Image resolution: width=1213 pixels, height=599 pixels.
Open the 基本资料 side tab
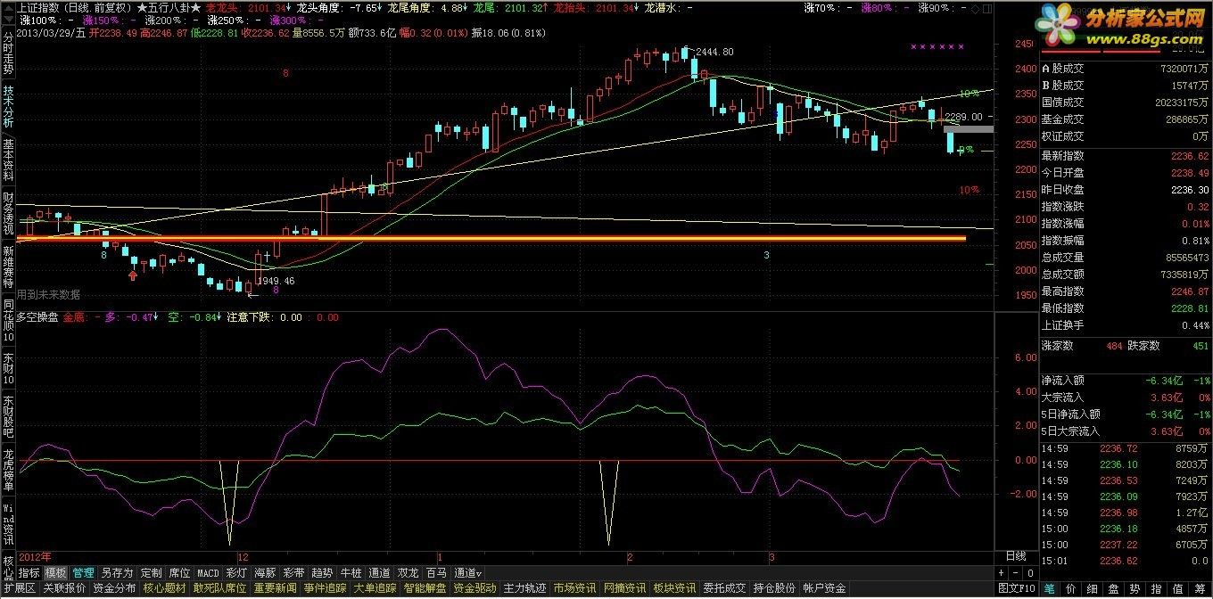click(x=8, y=160)
